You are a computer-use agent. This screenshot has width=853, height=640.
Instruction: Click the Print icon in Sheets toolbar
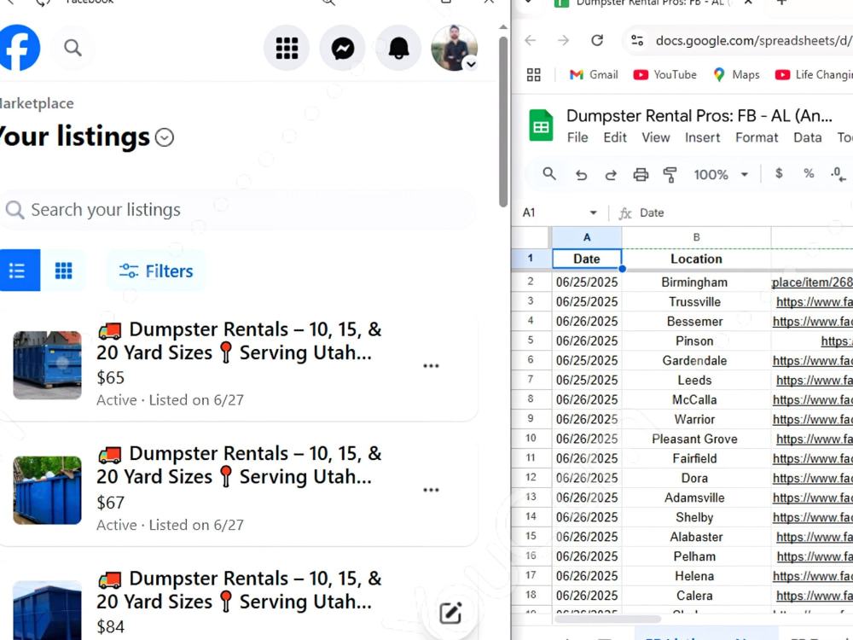point(641,175)
